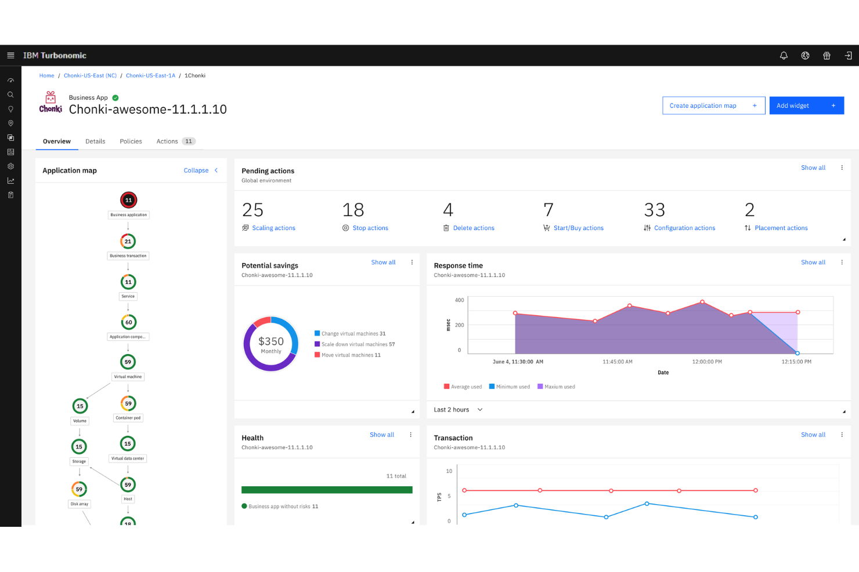Select the Search icon in left sidebar

point(10,94)
